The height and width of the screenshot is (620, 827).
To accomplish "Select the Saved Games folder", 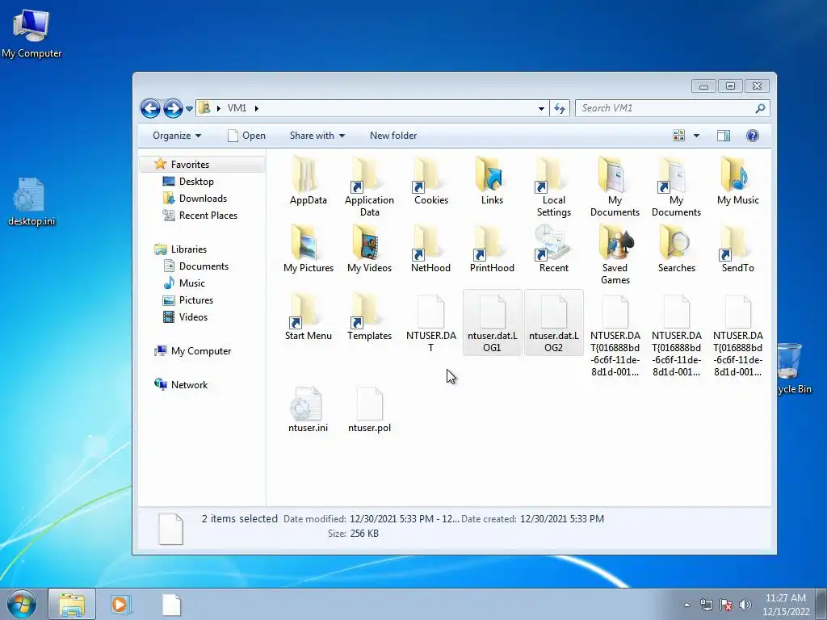I will 615,255.
